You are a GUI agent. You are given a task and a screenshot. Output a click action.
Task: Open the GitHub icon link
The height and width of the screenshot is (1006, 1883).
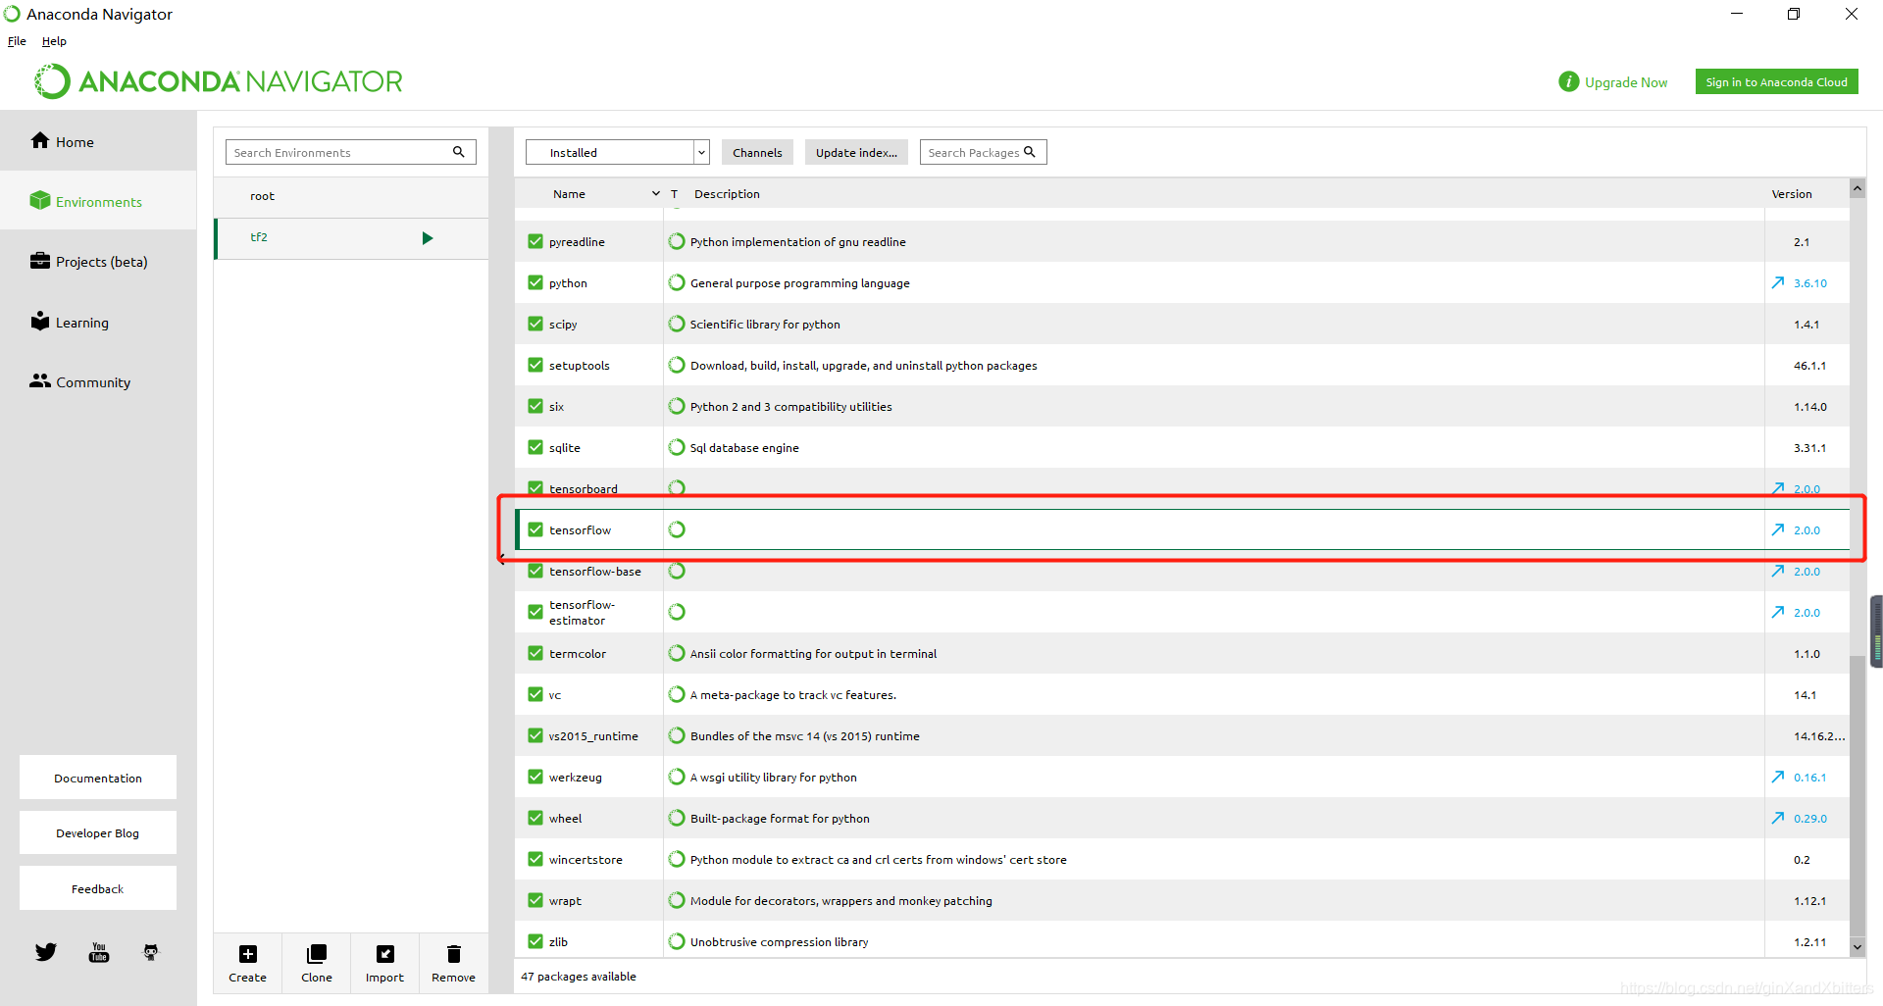click(151, 952)
